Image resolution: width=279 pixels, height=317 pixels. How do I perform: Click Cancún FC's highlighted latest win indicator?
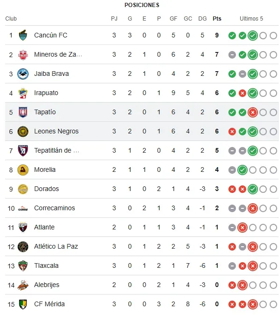coord(253,36)
